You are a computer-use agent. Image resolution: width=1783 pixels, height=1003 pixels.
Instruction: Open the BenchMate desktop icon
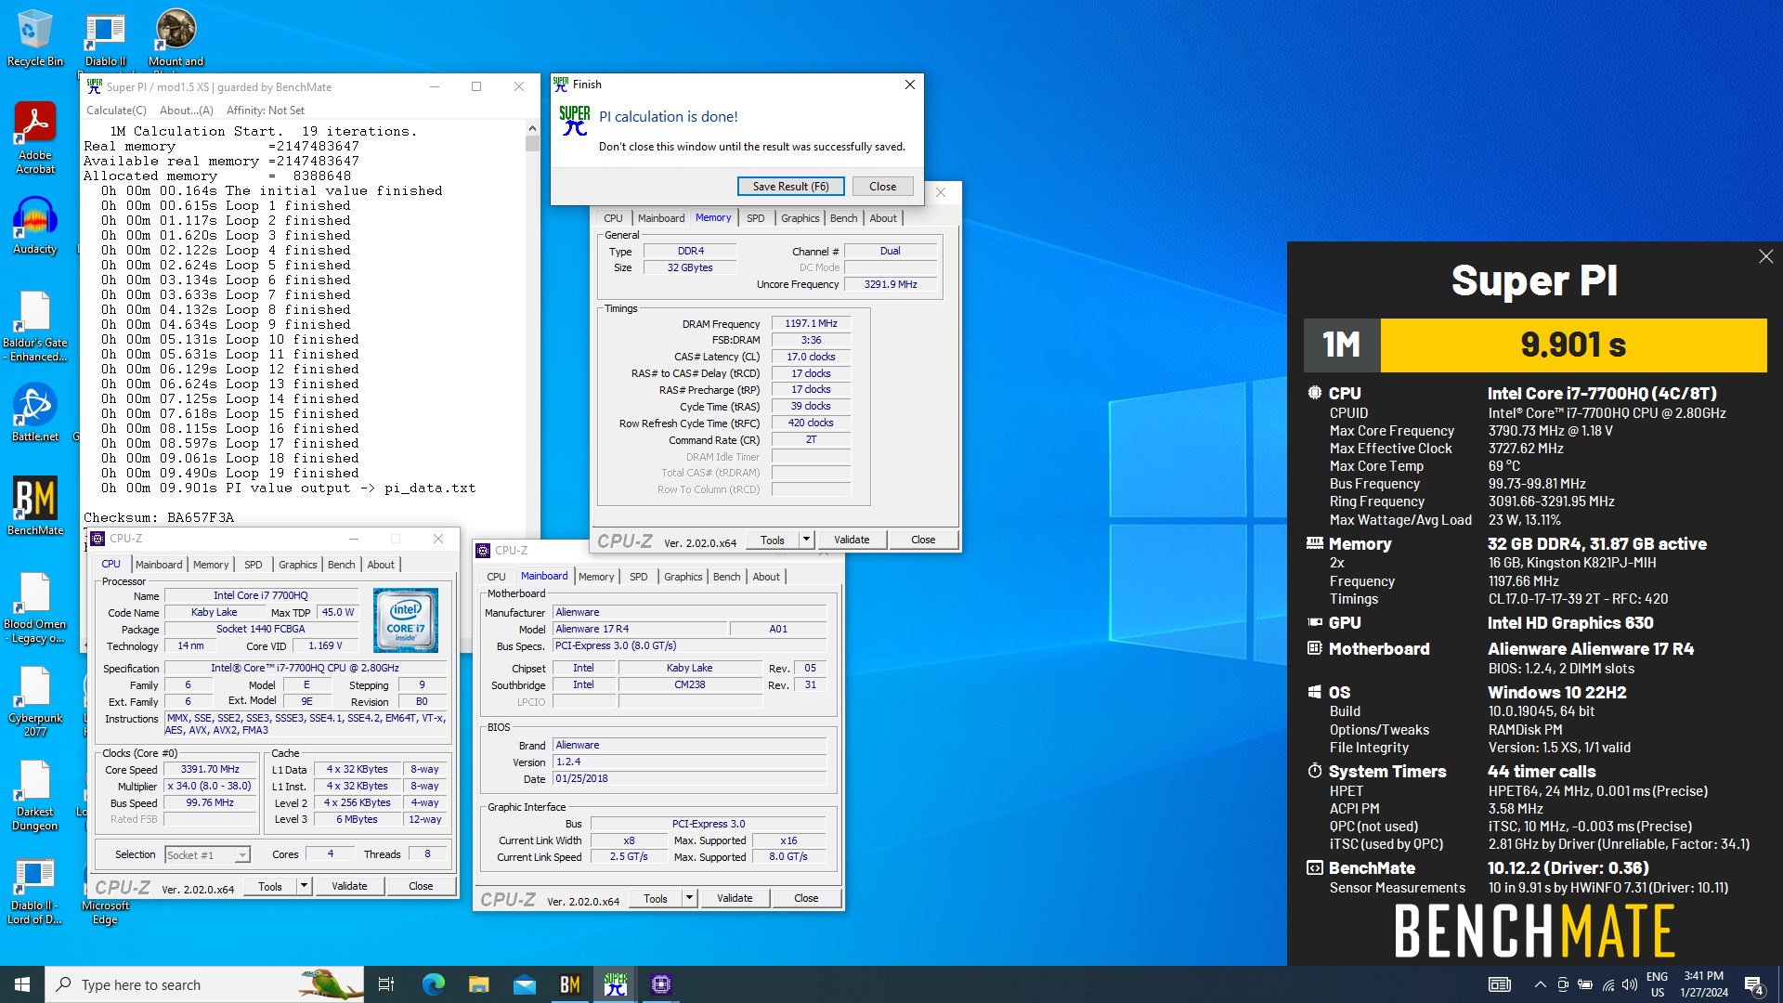[35, 506]
